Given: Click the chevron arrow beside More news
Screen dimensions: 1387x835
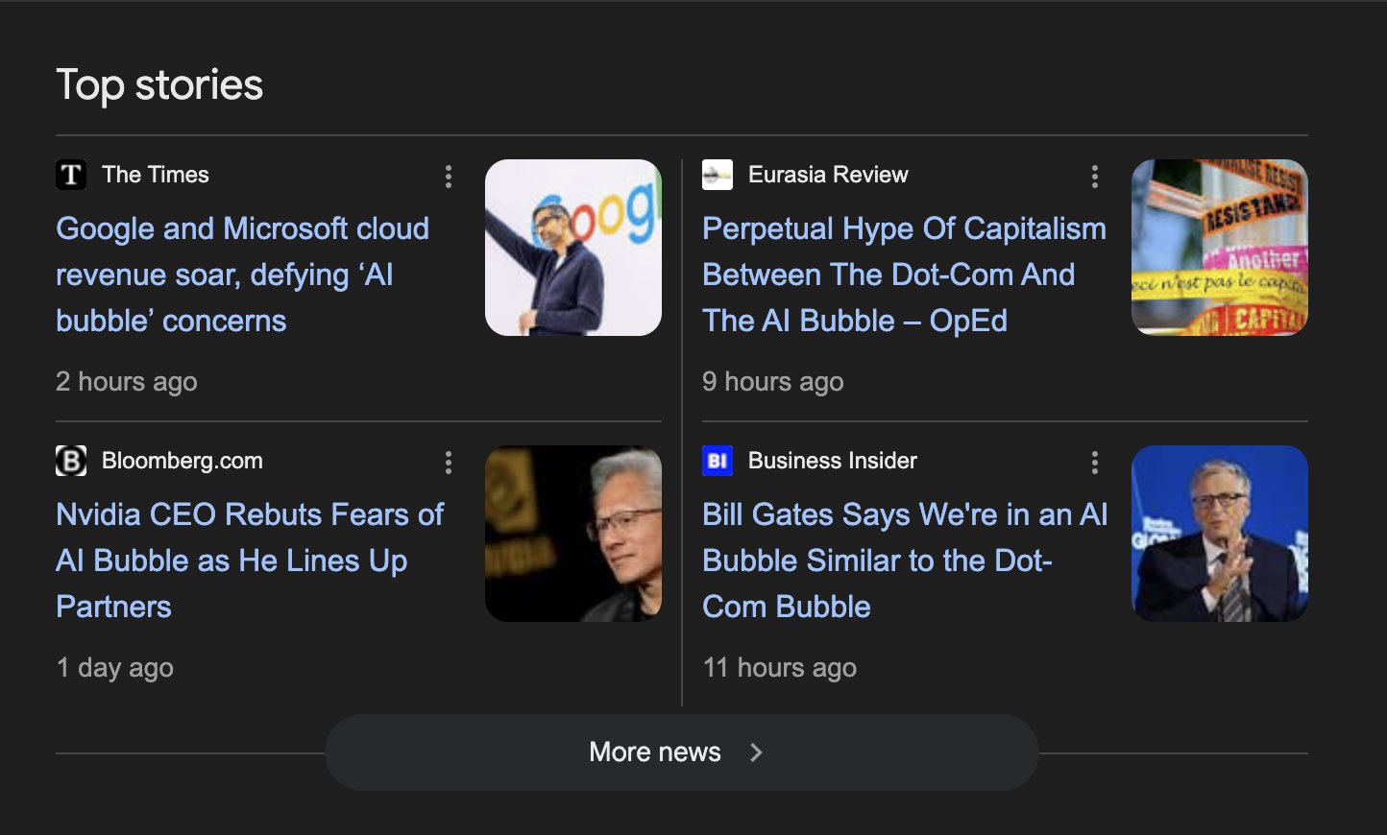Looking at the screenshot, I should [756, 752].
